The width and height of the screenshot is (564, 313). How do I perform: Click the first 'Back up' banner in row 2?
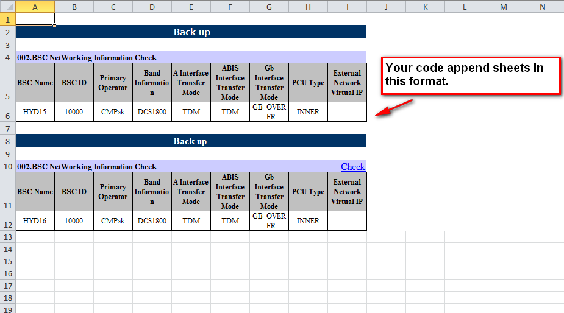pos(191,32)
